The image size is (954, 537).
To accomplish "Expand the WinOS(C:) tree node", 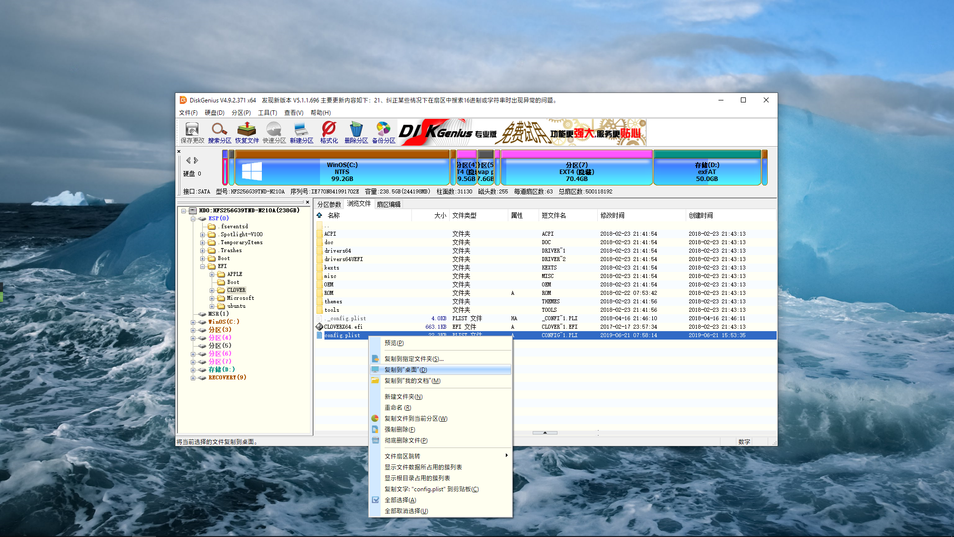I will [193, 322].
